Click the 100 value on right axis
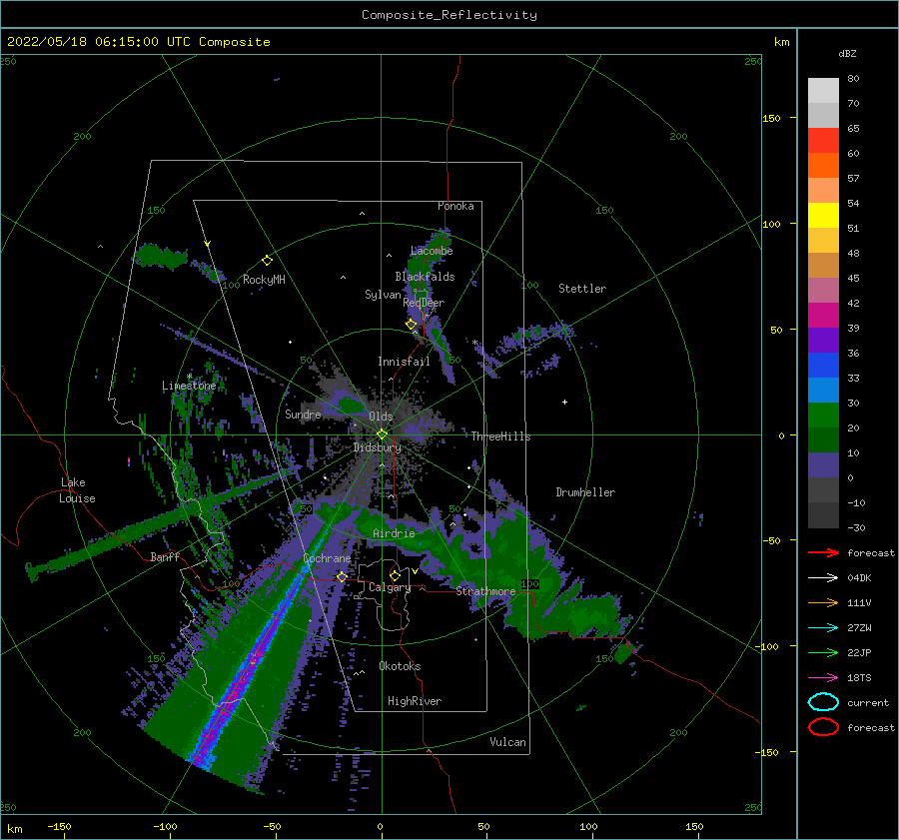This screenshot has width=899, height=840. (x=772, y=224)
